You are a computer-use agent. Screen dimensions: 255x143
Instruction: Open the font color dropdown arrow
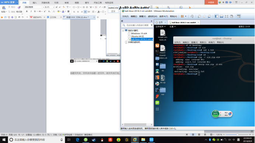[x=65, y=11]
